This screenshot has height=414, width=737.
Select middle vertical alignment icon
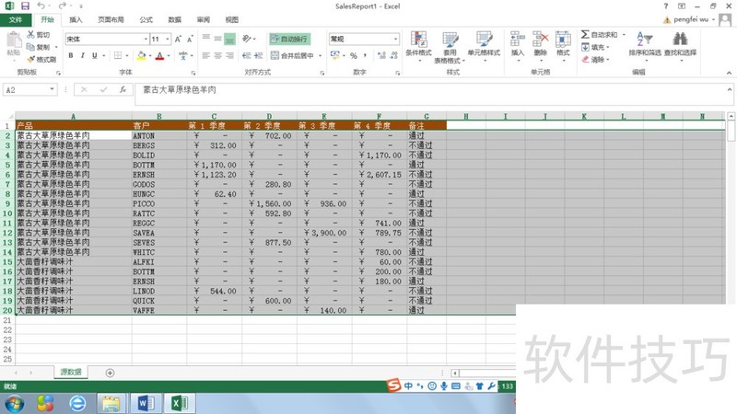tap(217, 39)
